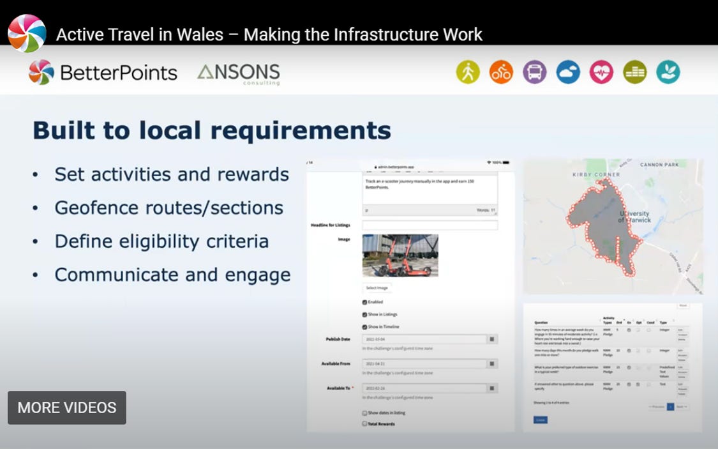Click the blue cloud air quality icon
718x449 pixels.
click(568, 72)
